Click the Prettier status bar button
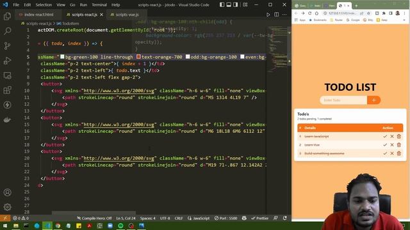 [x=259, y=218]
